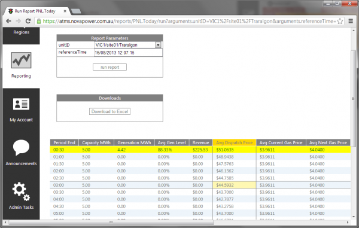The height and width of the screenshot is (228, 359).
Task: Sort by Capacity MWh column header
Action: tap(96, 142)
